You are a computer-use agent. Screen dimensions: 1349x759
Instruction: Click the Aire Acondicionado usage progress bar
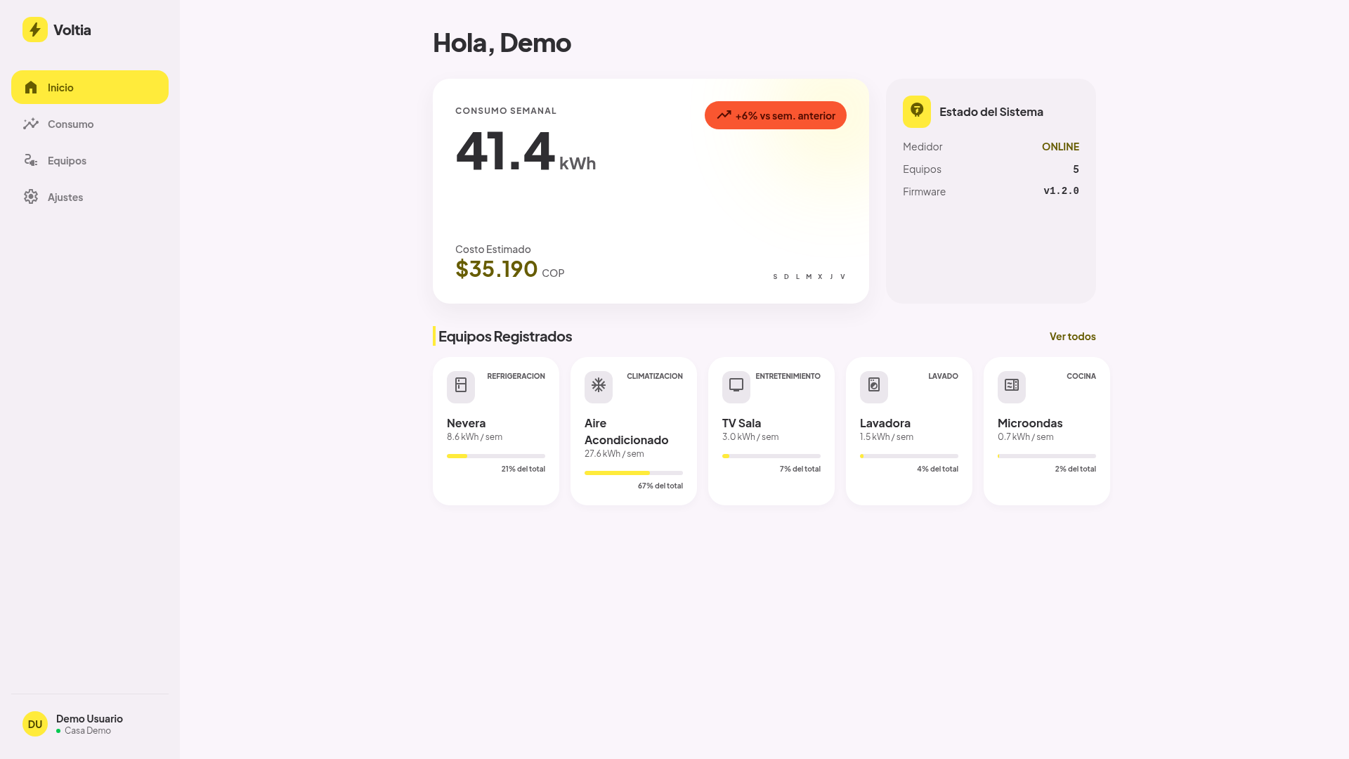634,473
